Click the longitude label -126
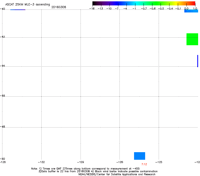 (120, 162)
